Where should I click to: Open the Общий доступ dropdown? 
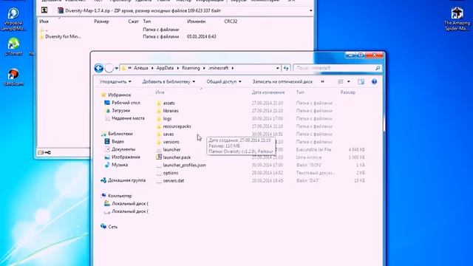point(224,82)
